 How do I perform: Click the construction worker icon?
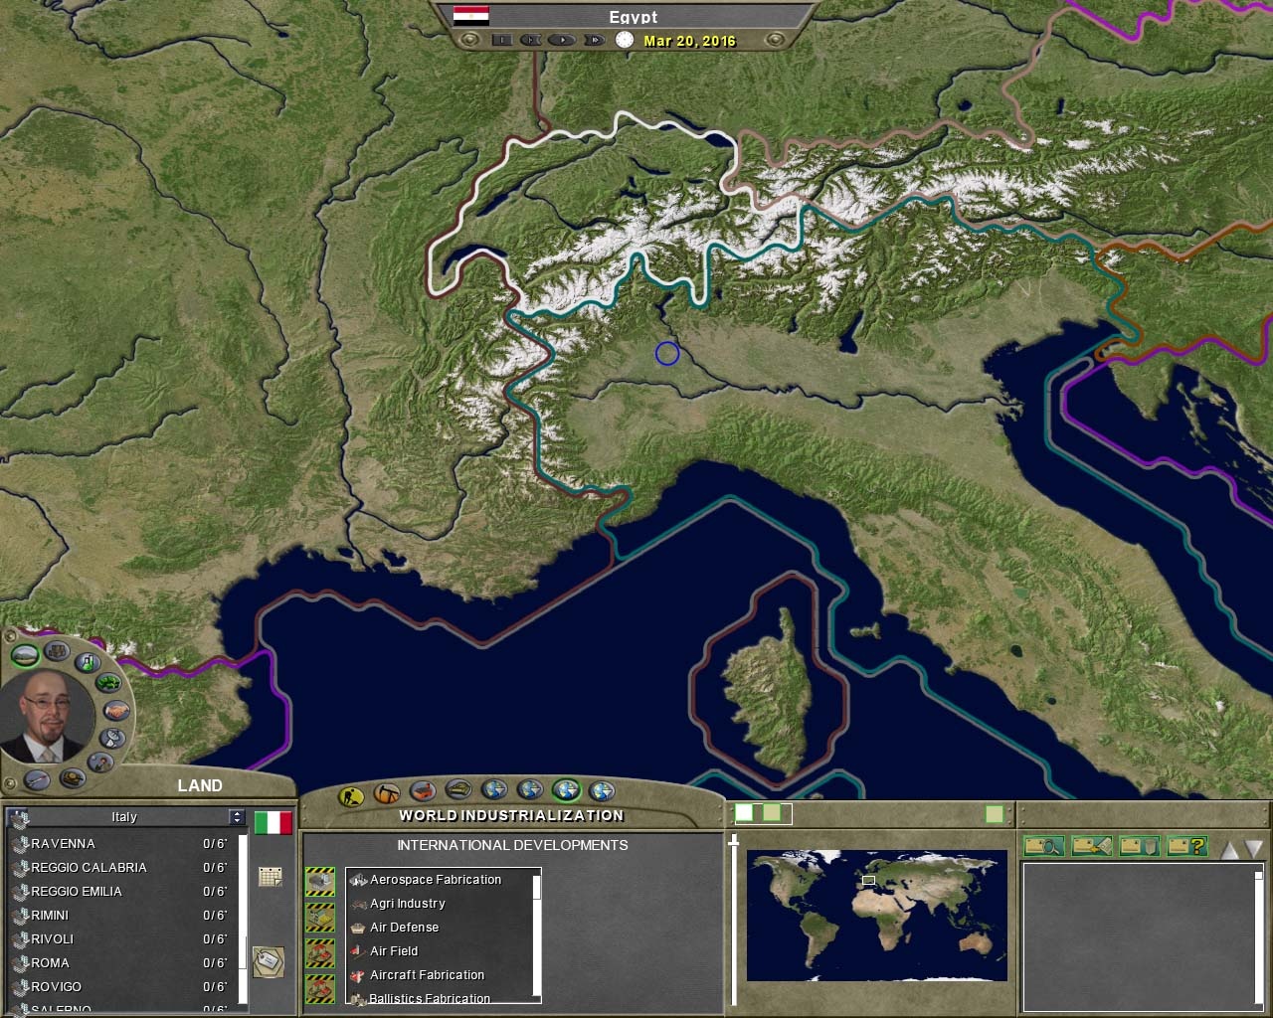coord(351,795)
